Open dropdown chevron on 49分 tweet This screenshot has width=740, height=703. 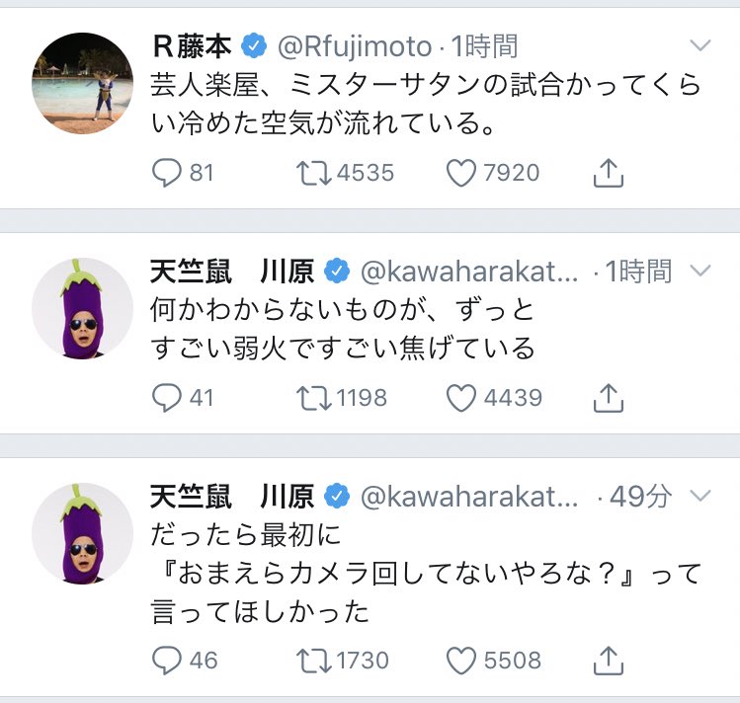[699, 496]
